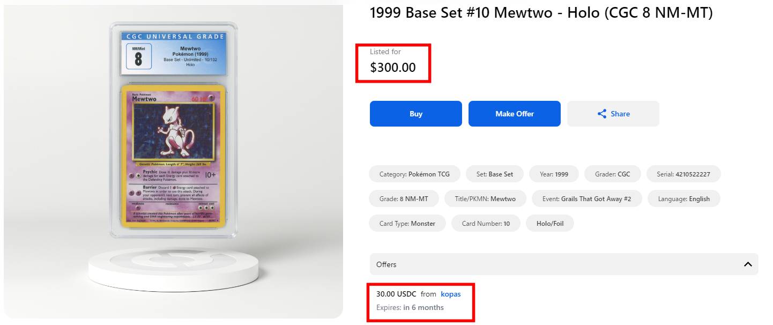The height and width of the screenshot is (325, 773).
Task: Select the Category: Pokémon TCG tag
Action: 414,174
